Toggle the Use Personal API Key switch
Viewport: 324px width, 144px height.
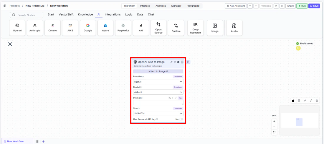coord(181,119)
